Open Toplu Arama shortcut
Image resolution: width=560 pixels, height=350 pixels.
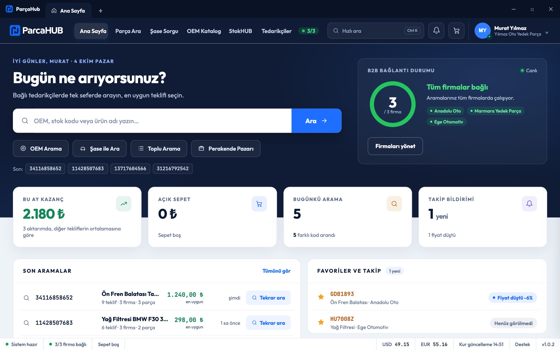(x=159, y=149)
